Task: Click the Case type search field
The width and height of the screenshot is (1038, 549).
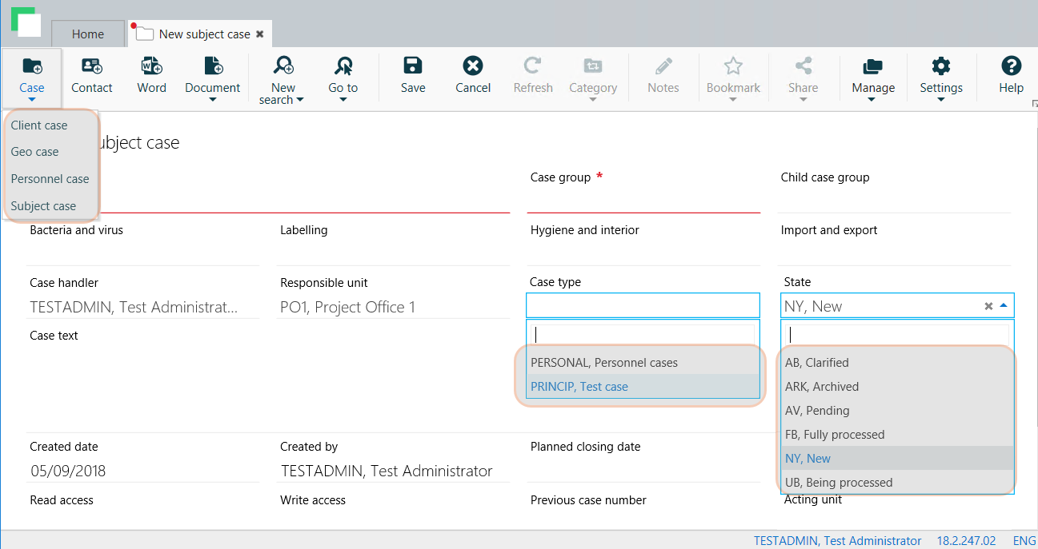Action: tap(643, 335)
